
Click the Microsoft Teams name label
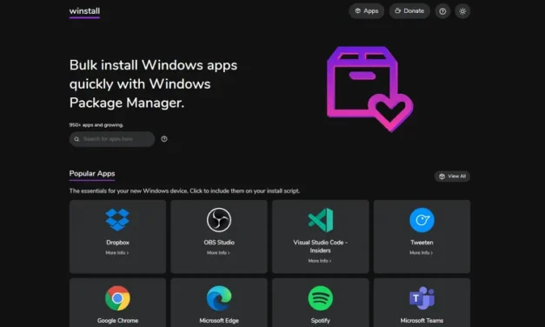(422, 321)
